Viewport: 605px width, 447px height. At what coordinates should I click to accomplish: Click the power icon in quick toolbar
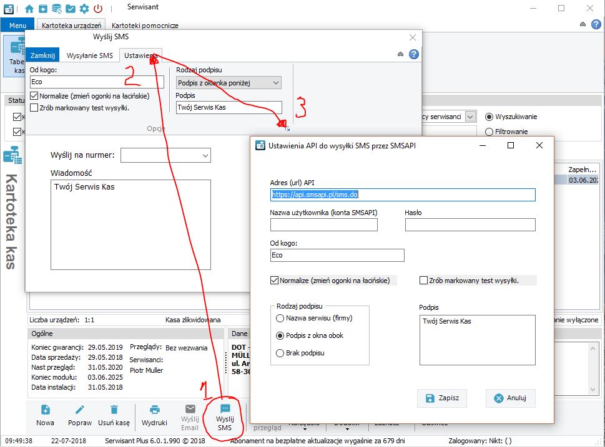coord(98,9)
